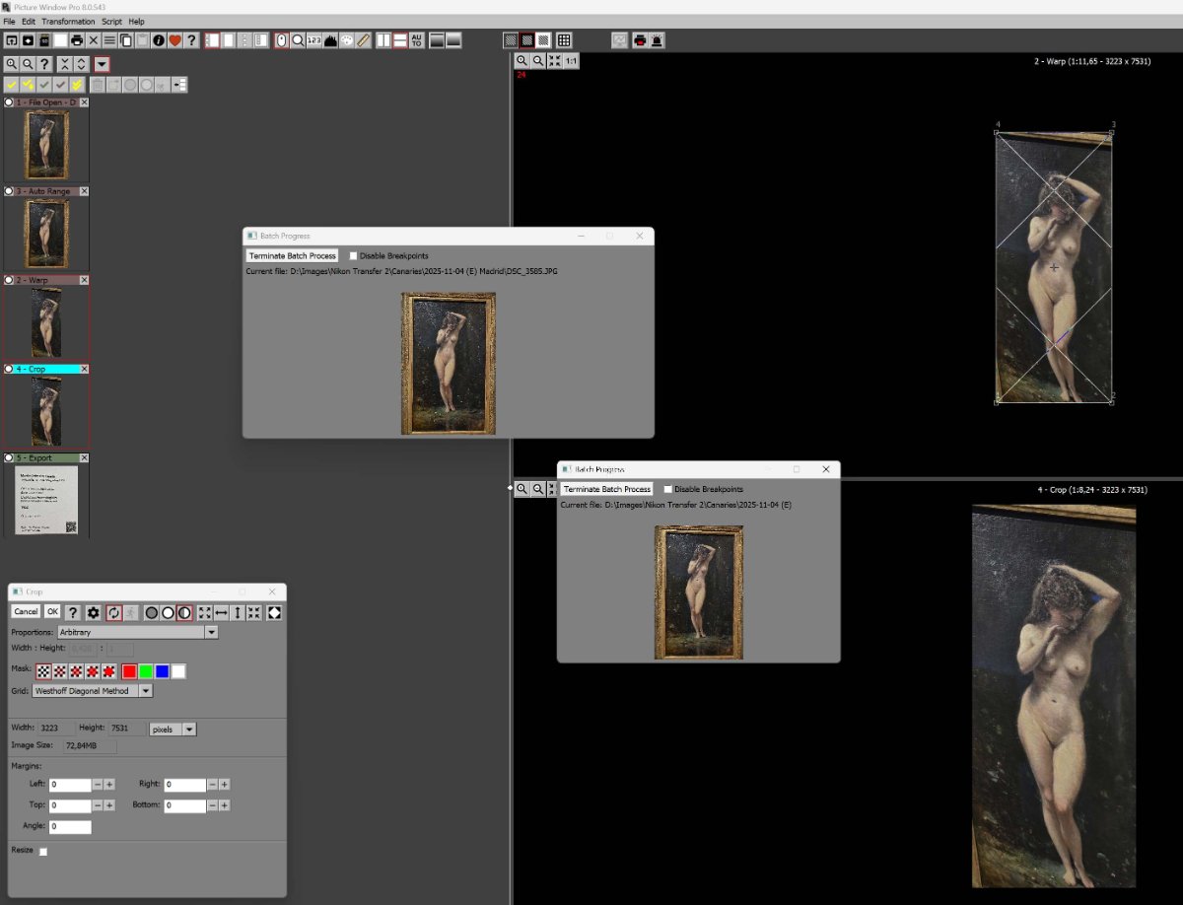Click the 1:1 zoom button in Warp view
Viewport: 1183px width, 905px height.
tap(571, 61)
